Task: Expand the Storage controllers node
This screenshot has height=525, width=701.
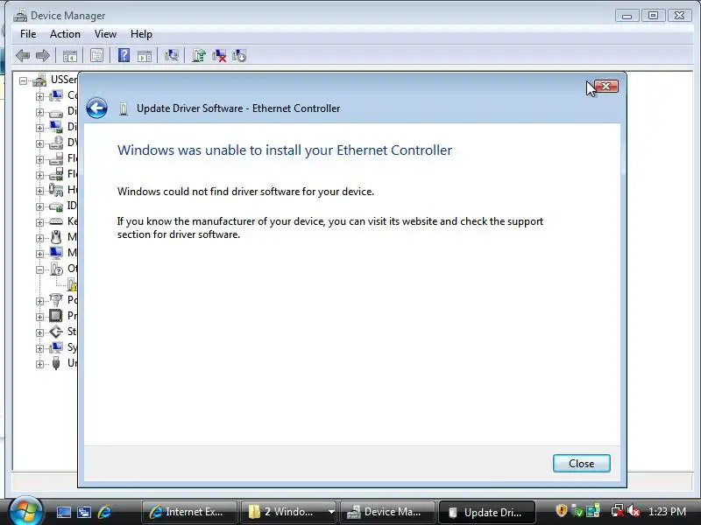Action: click(x=39, y=332)
